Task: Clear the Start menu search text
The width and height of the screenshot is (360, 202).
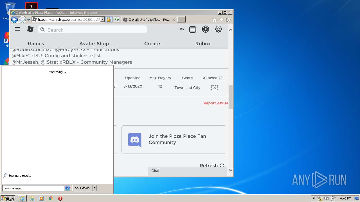Action: click(x=67, y=188)
